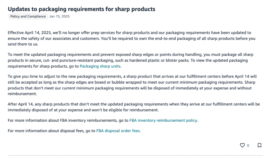Click the like count number beside heart
Image resolution: width=267 pixels, height=158 pixels.
(x=248, y=146)
